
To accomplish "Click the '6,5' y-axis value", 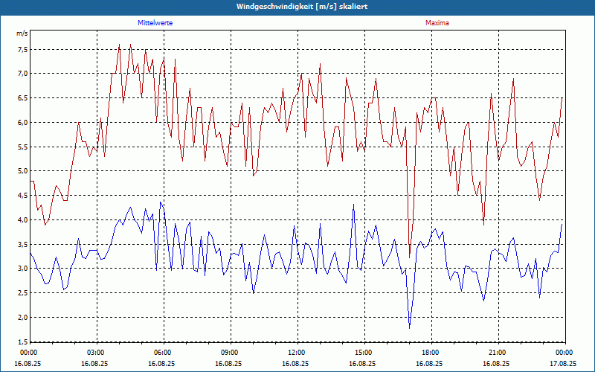I will click(23, 98).
